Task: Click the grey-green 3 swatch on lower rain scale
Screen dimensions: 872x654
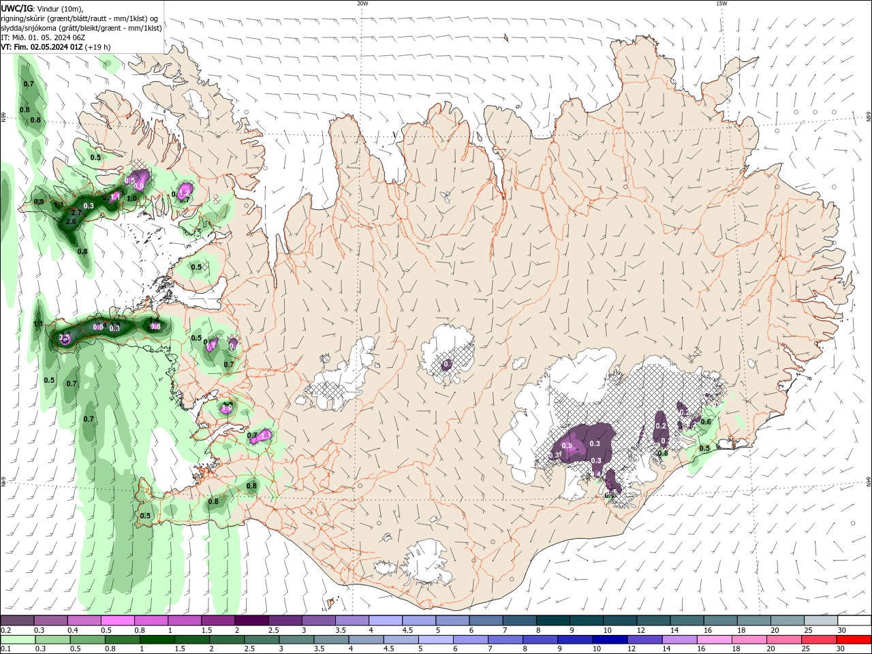Action: pos(296,640)
